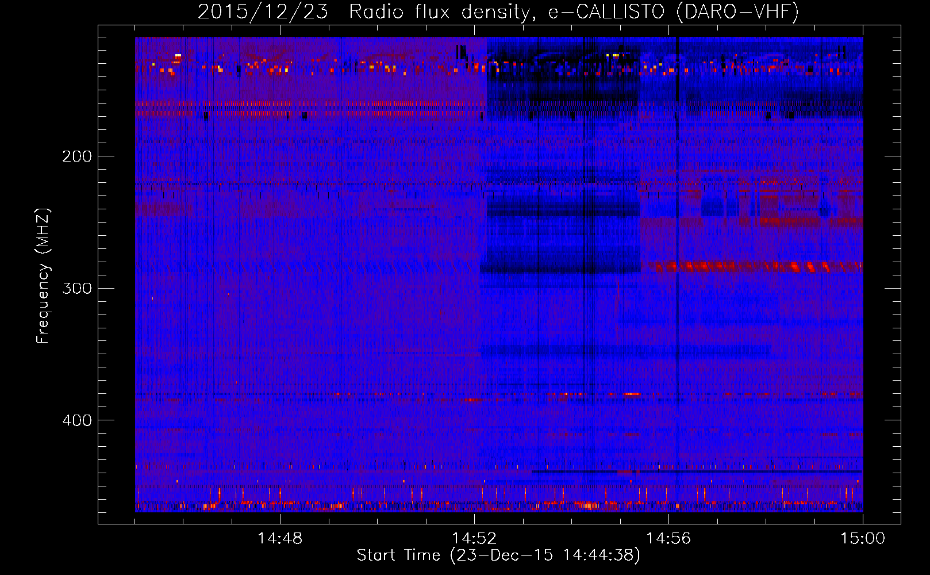Click the "Frequency (MHZ)" y-axis label
The image size is (930, 575).
pos(43,276)
